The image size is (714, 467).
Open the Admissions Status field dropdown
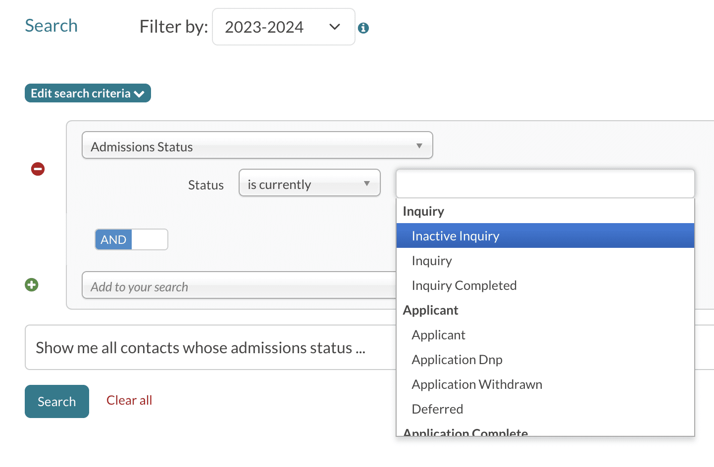point(257,145)
